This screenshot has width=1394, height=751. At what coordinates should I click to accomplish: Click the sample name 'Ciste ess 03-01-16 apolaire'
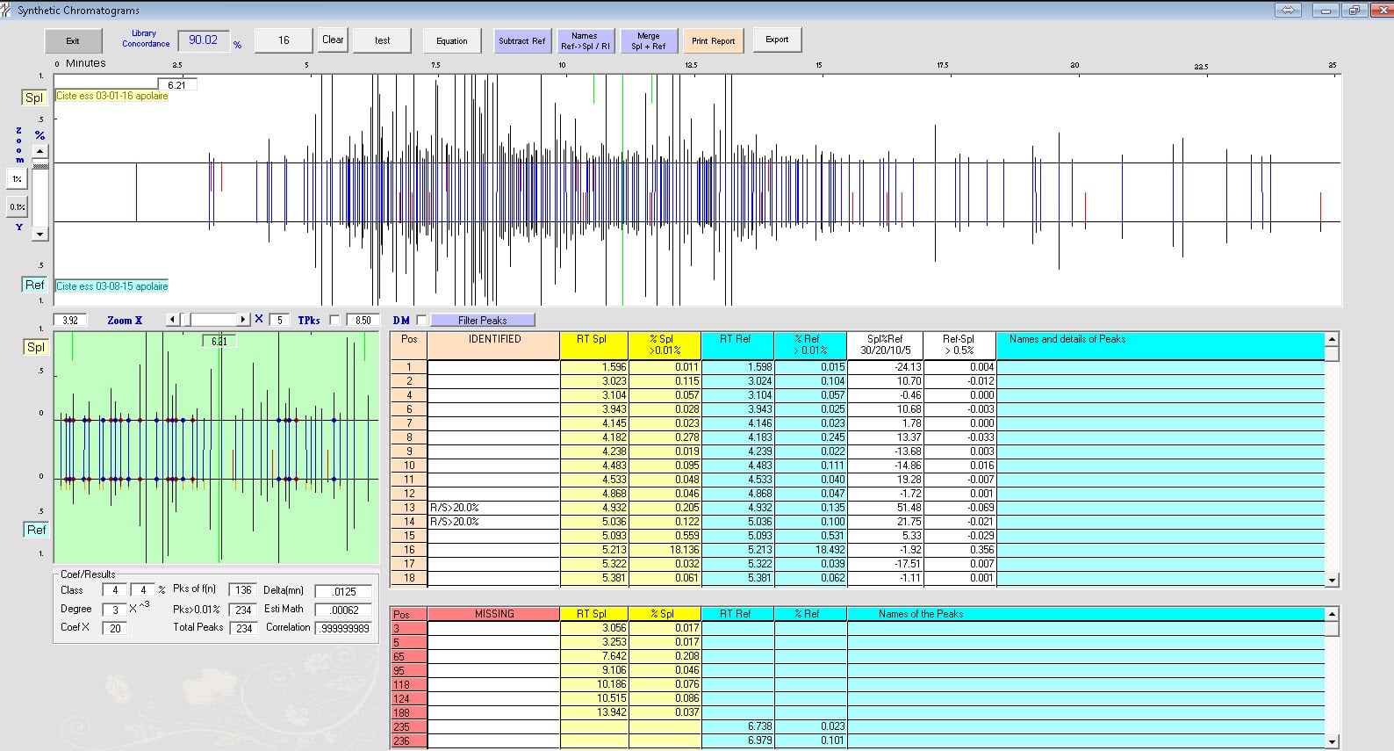click(112, 96)
